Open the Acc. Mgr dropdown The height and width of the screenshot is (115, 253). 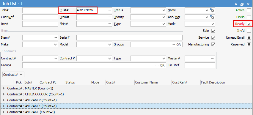pyautogui.click(x=207, y=17)
